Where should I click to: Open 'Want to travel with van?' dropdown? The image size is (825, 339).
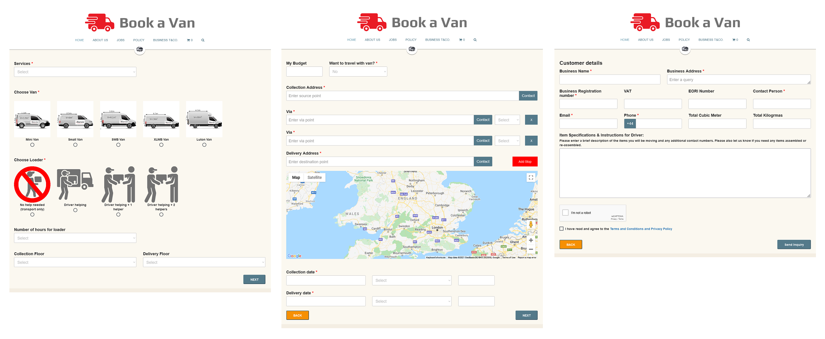coord(358,72)
